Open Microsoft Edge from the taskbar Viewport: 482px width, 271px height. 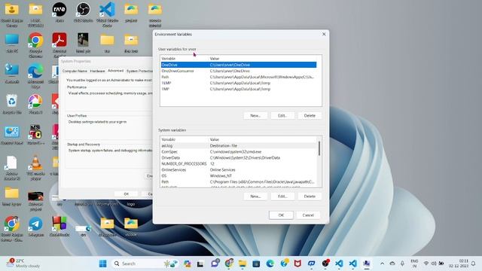click(270, 263)
